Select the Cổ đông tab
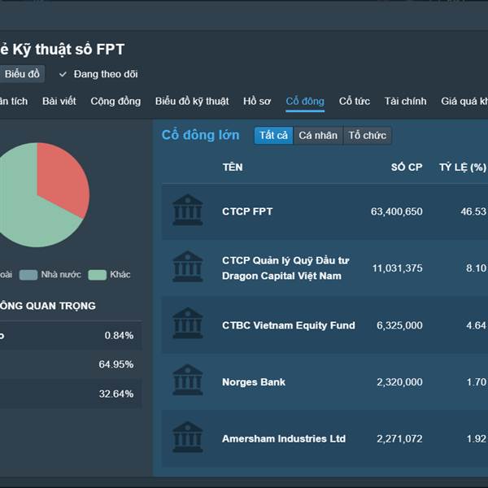The image size is (488, 488). point(305,102)
